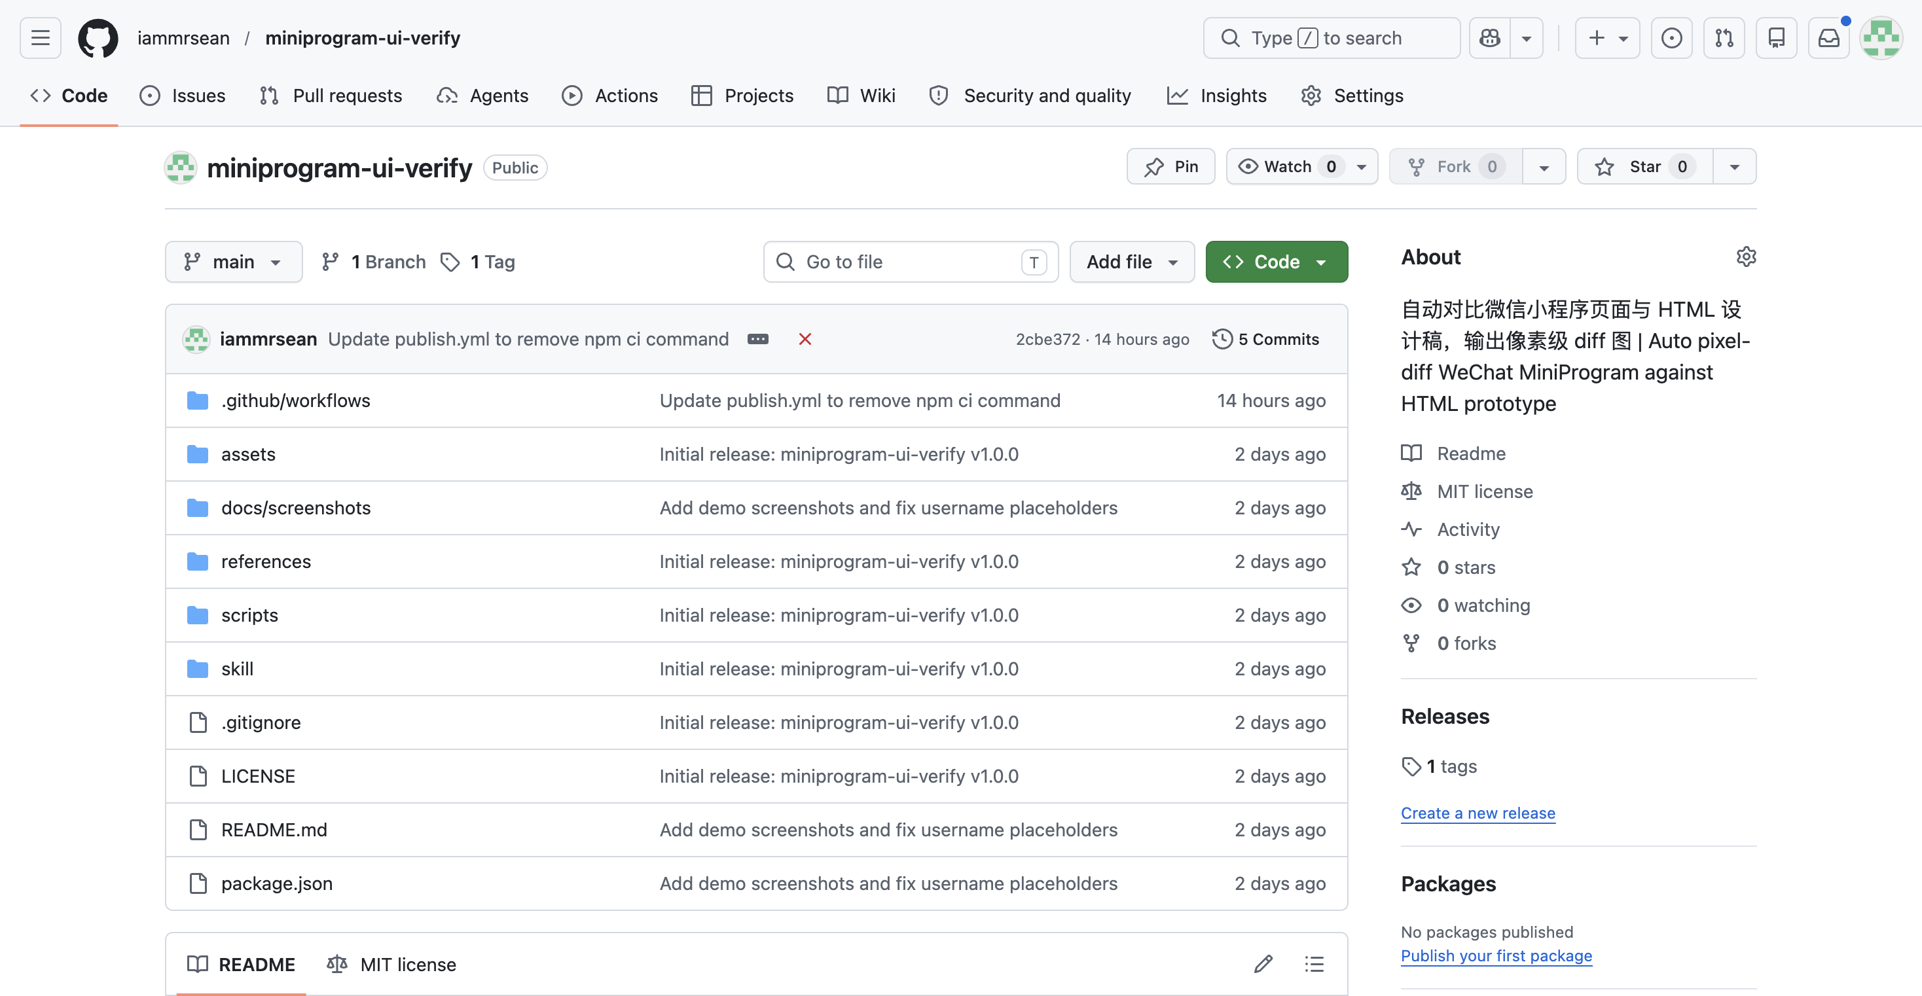The image size is (1922, 996).
Task: Click Publish your first package link
Action: coord(1496,955)
